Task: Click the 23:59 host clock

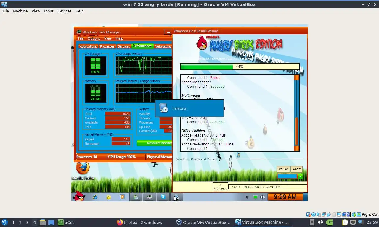Action: (x=372, y=222)
